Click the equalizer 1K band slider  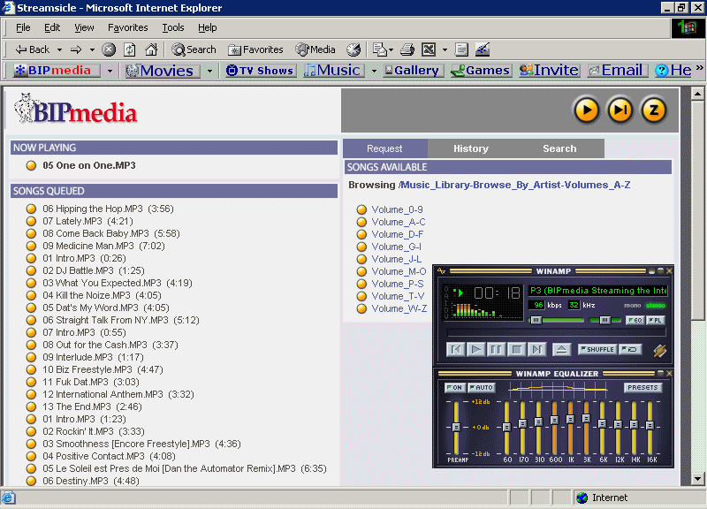click(x=570, y=428)
